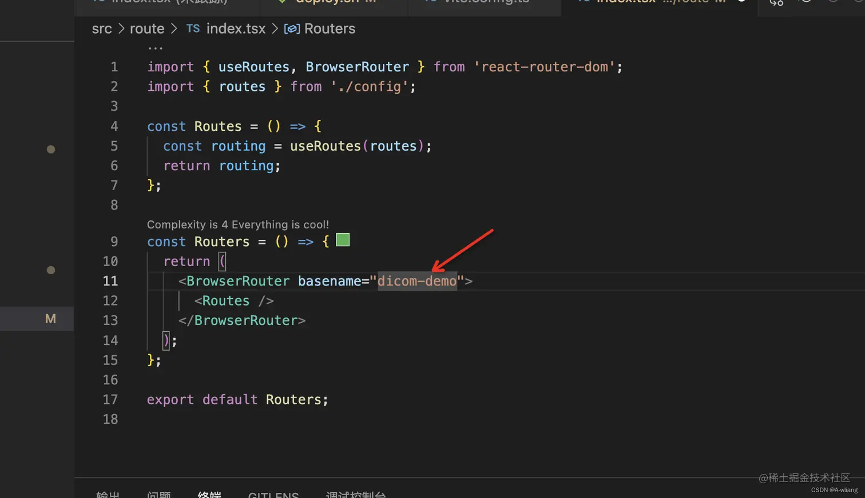Click line number 11 in the gutter

pos(110,281)
